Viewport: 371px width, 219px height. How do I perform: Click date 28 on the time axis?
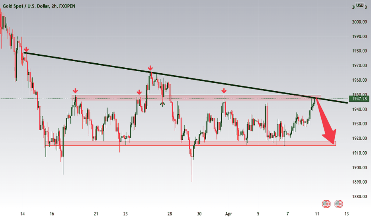point(170,214)
